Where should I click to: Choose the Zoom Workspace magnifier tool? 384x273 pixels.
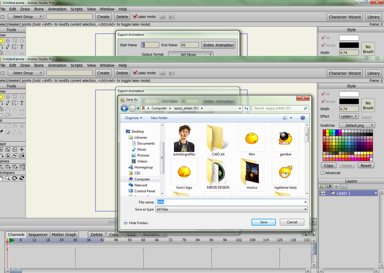(8, 178)
